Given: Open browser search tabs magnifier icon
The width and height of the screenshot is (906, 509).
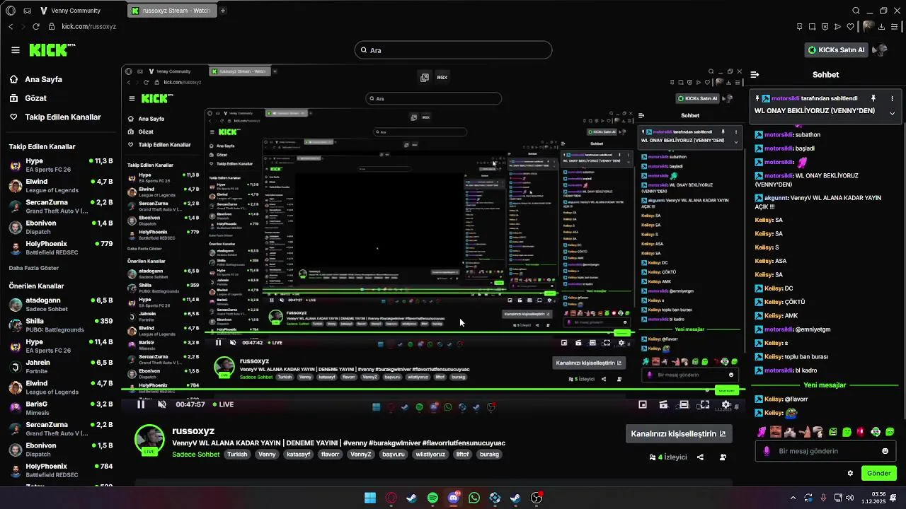Looking at the screenshot, I should click(x=856, y=11).
